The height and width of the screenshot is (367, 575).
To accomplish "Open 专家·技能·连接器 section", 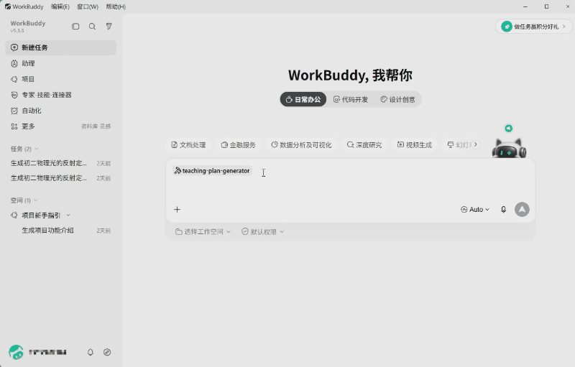I will click(x=60, y=95).
